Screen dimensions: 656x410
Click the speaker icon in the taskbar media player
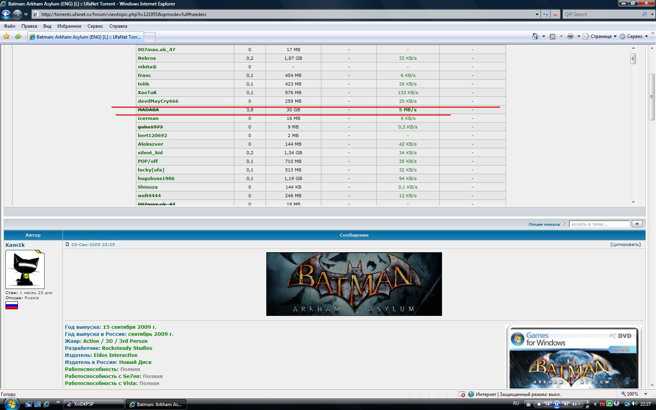coord(574,404)
